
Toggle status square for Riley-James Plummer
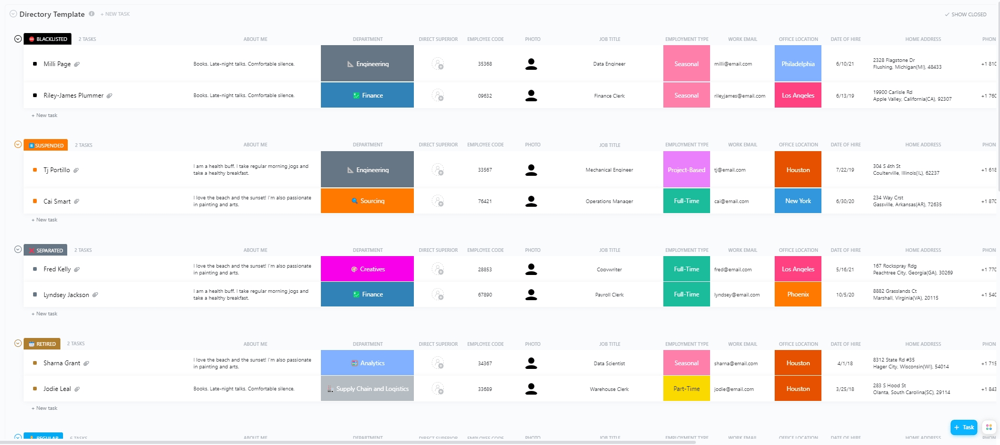click(35, 96)
